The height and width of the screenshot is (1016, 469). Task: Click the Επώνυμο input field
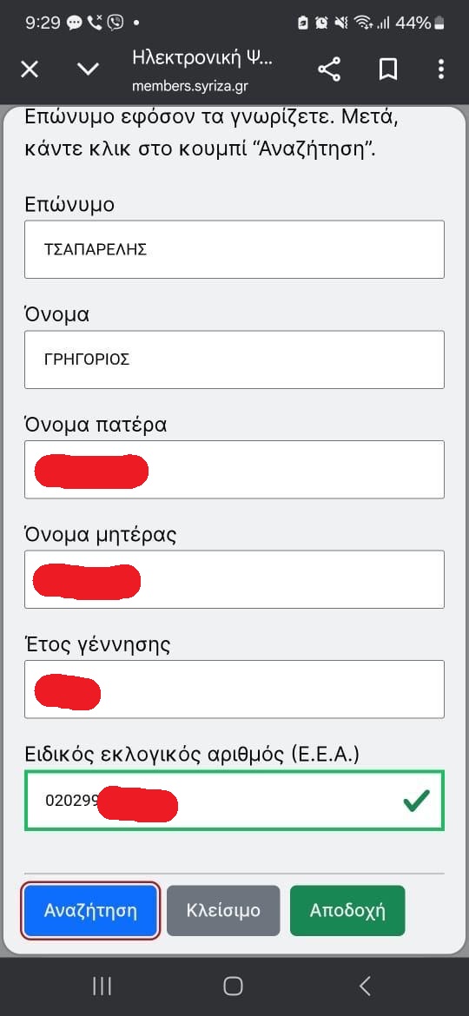[x=234, y=249]
